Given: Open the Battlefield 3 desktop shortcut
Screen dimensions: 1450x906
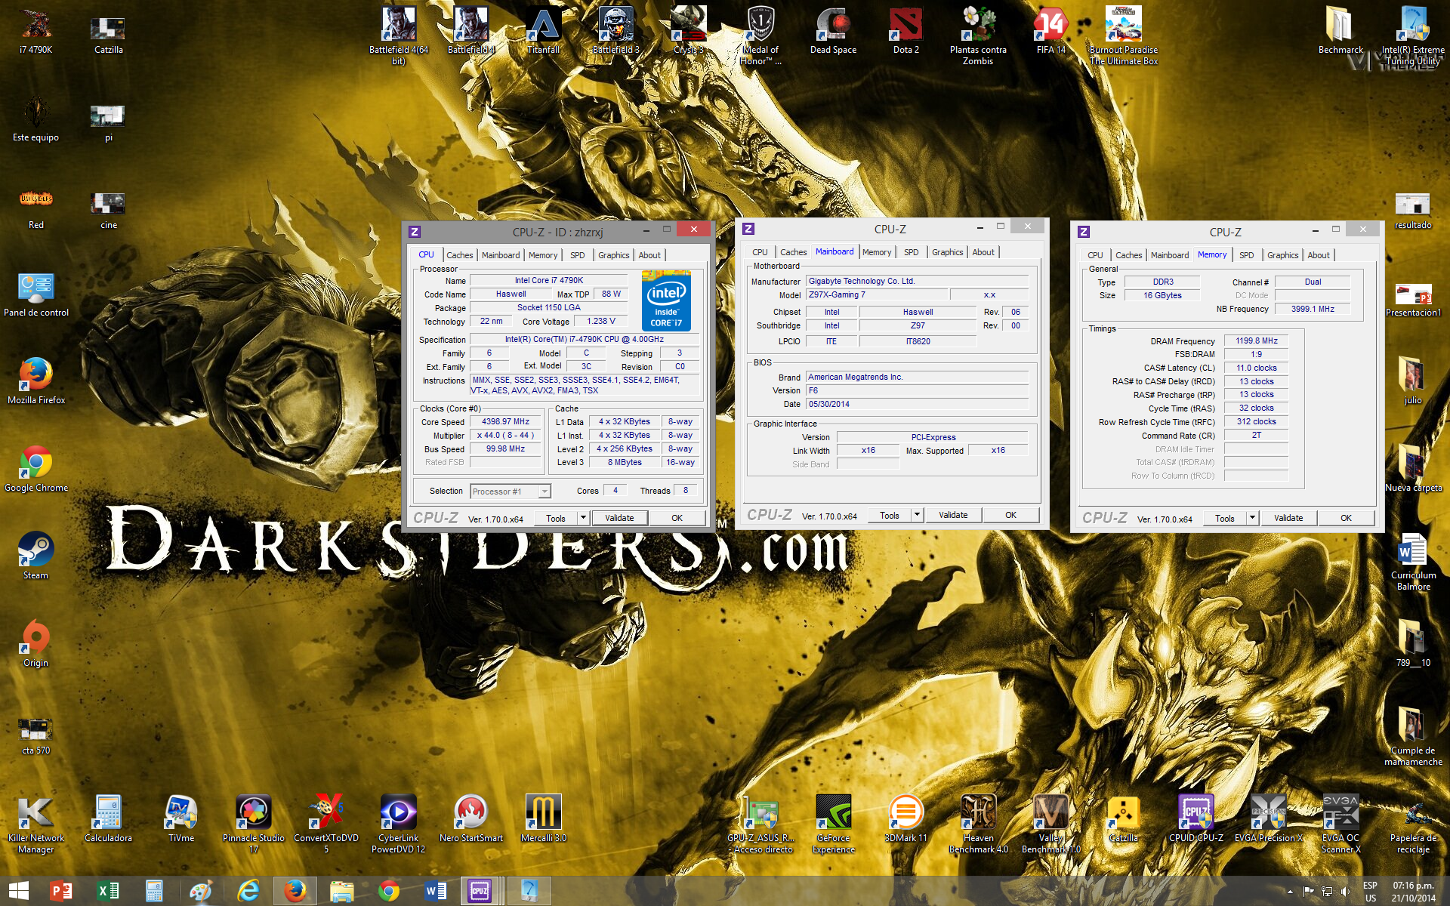Looking at the screenshot, I should tap(615, 30).
